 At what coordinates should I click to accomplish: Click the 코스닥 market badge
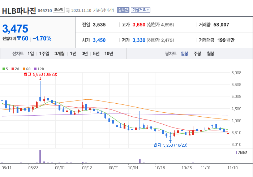pos(59,10)
